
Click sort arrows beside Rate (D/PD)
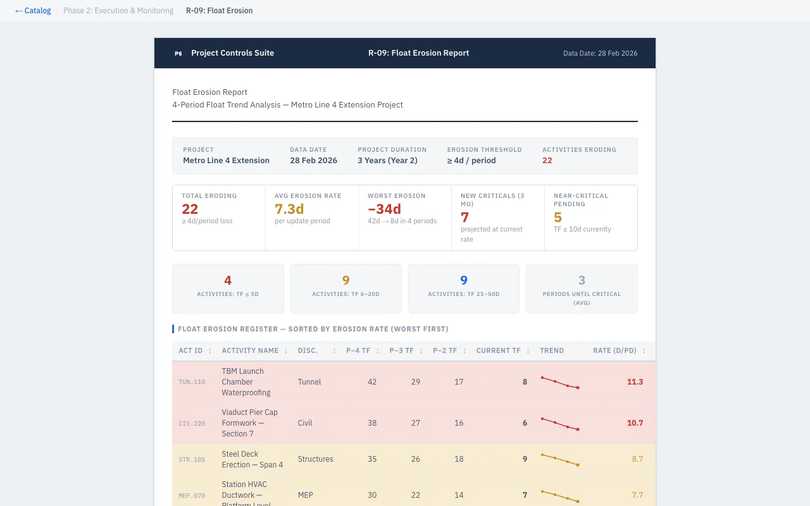(644, 351)
